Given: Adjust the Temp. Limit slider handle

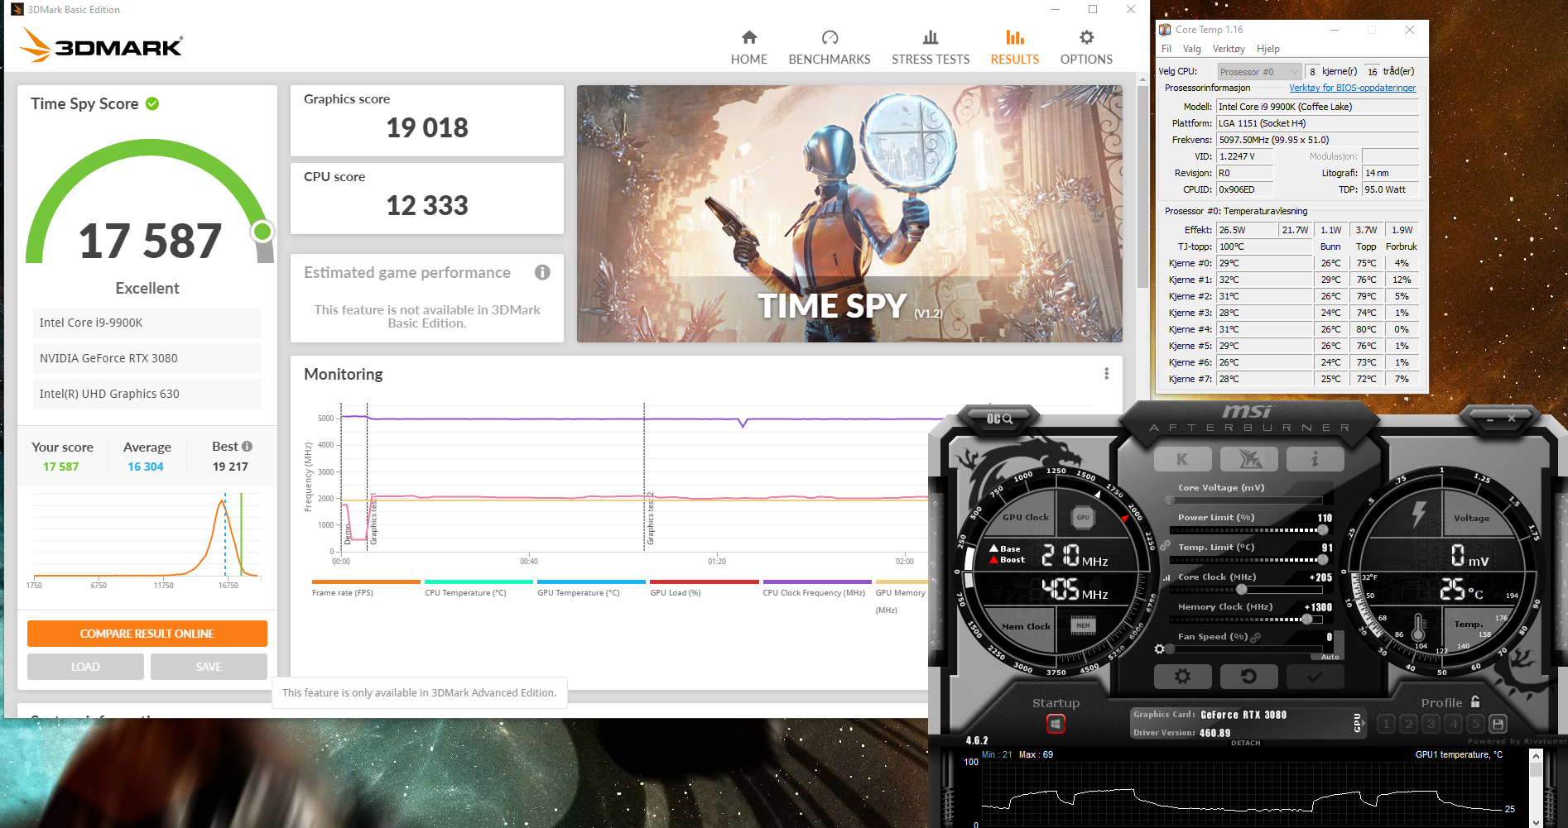Looking at the screenshot, I should [x=1322, y=560].
